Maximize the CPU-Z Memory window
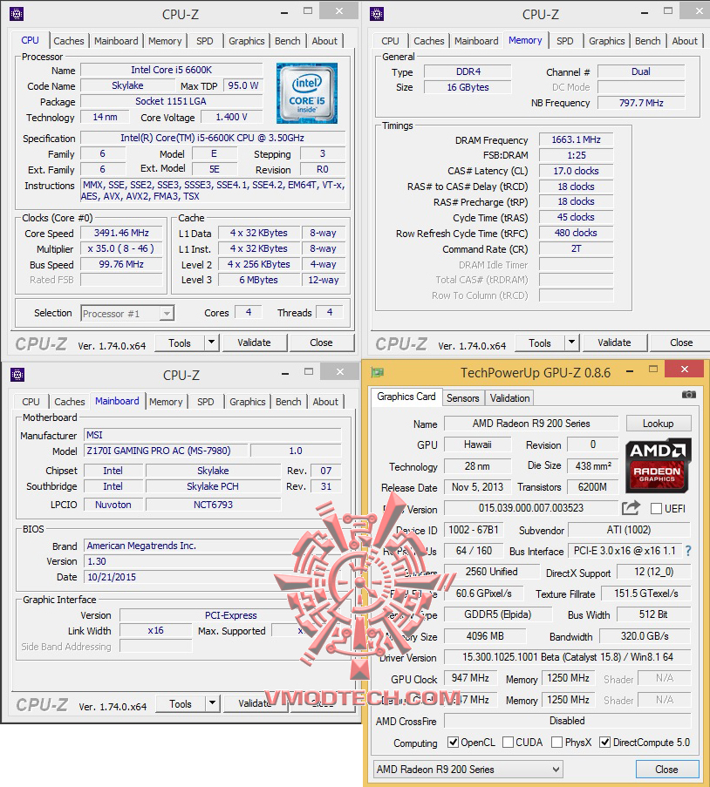Viewport: 710px width, 787px height. tap(668, 10)
